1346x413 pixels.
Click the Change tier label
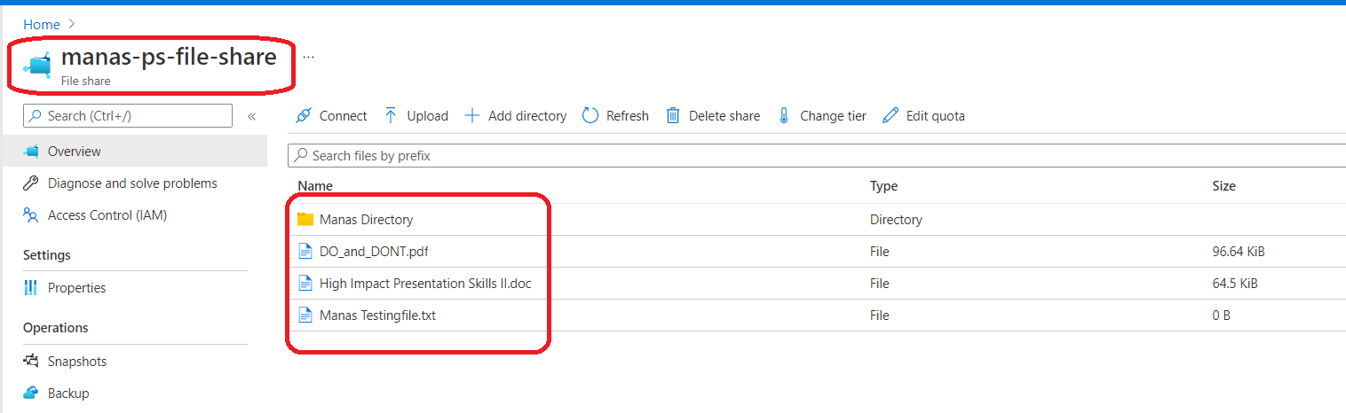coord(833,116)
